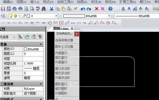Screen dimensions: 159x100
Task: Choose 相交窗口 in popup menu
Action: [61, 58]
